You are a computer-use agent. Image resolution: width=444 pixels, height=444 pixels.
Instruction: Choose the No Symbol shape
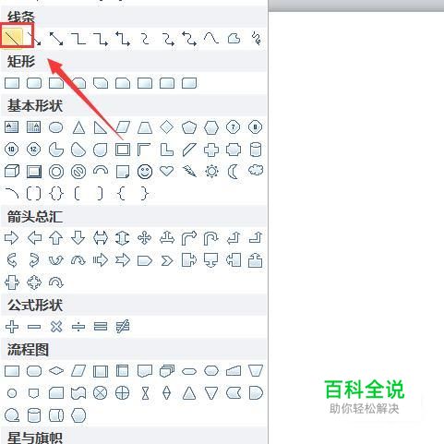pos(78,172)
